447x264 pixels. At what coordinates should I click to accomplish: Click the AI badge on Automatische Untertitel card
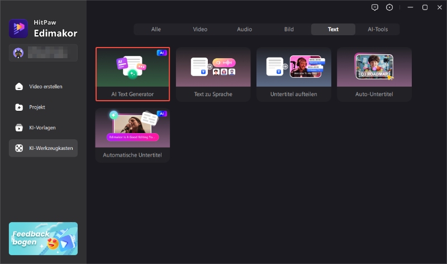(x=161, y=114)
